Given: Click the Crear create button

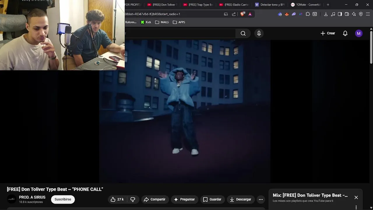Looking at the screenshot, I should (328, 33).
